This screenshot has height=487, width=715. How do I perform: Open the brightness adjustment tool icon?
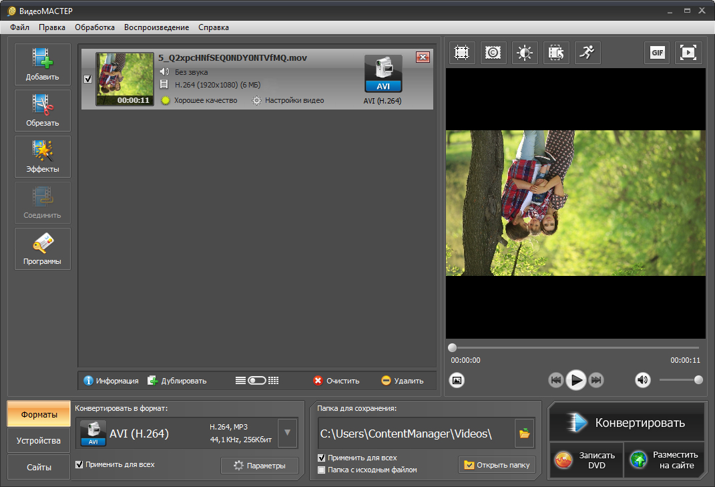point(525,53)
